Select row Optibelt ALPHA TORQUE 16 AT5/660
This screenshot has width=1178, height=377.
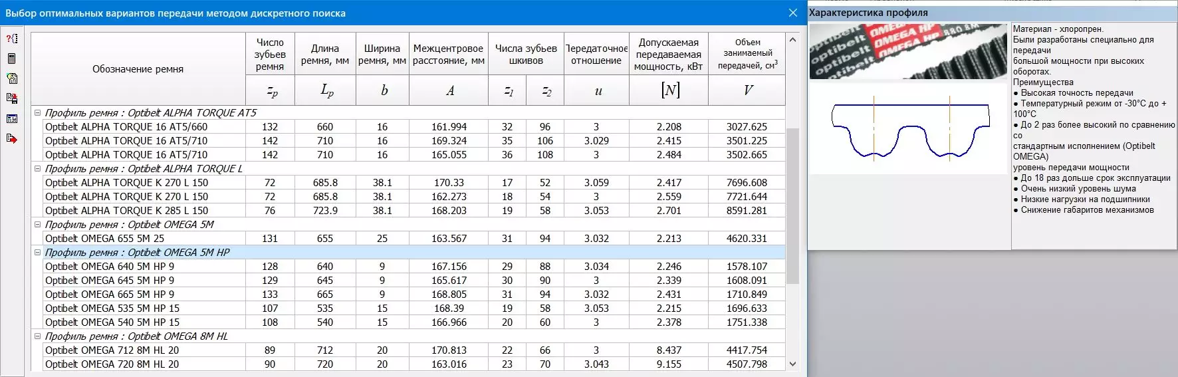(408, 127)
